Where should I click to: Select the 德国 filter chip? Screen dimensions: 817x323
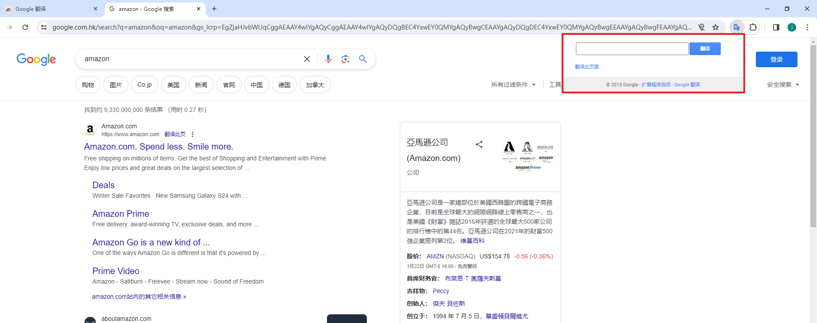pyautogui.click(x=284, y=85)
